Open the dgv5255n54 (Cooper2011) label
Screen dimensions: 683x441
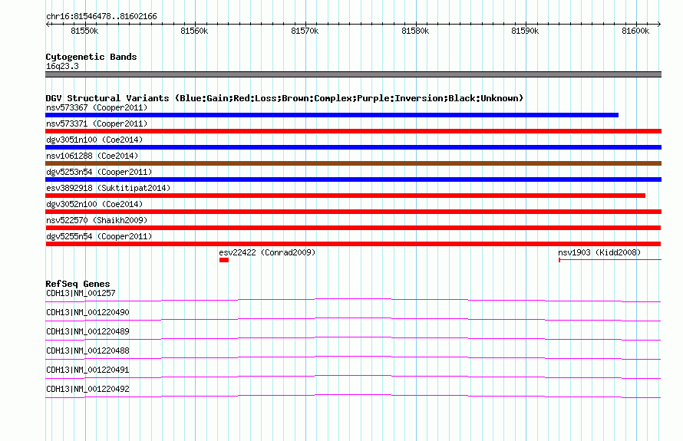click(x=99, y=236)
